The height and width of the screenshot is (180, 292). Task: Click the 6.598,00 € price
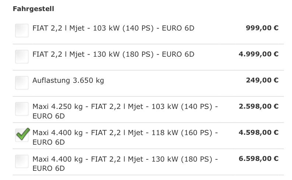(258, 159)
